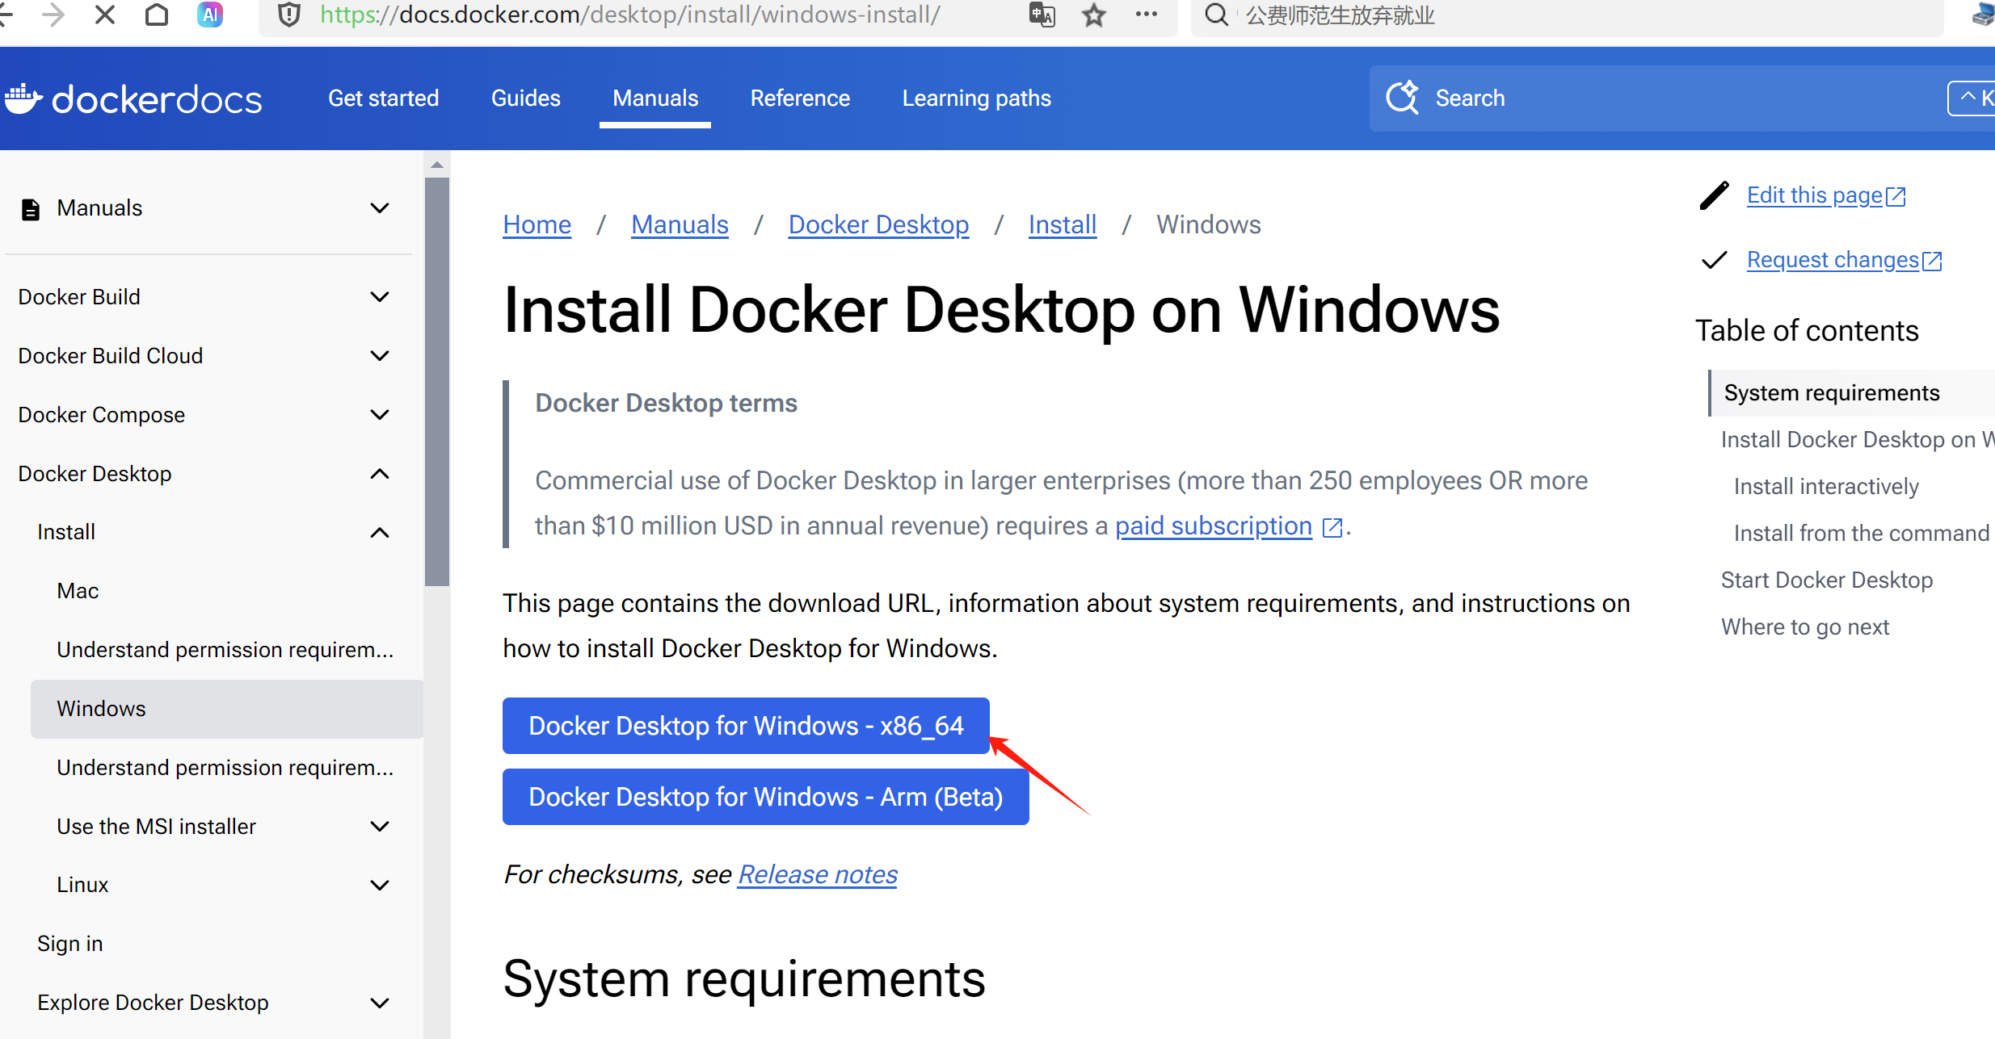Image resolution: width=1995 pixels, height=1039 pixels.
Task: Switch to the Guides tab
Action: point(525,98)
